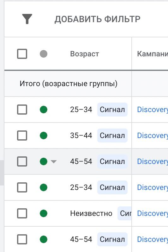The image size is (168, 252).
Task: Click ДОБАВИТЬ ФИЛЬТР to add filter
Action: click(x=98, y=19)
